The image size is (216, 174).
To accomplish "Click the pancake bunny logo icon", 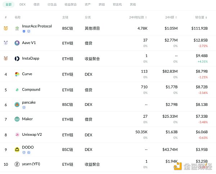I will (x=17, y=105).
